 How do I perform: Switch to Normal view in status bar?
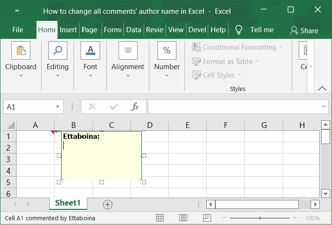point(160,218)
